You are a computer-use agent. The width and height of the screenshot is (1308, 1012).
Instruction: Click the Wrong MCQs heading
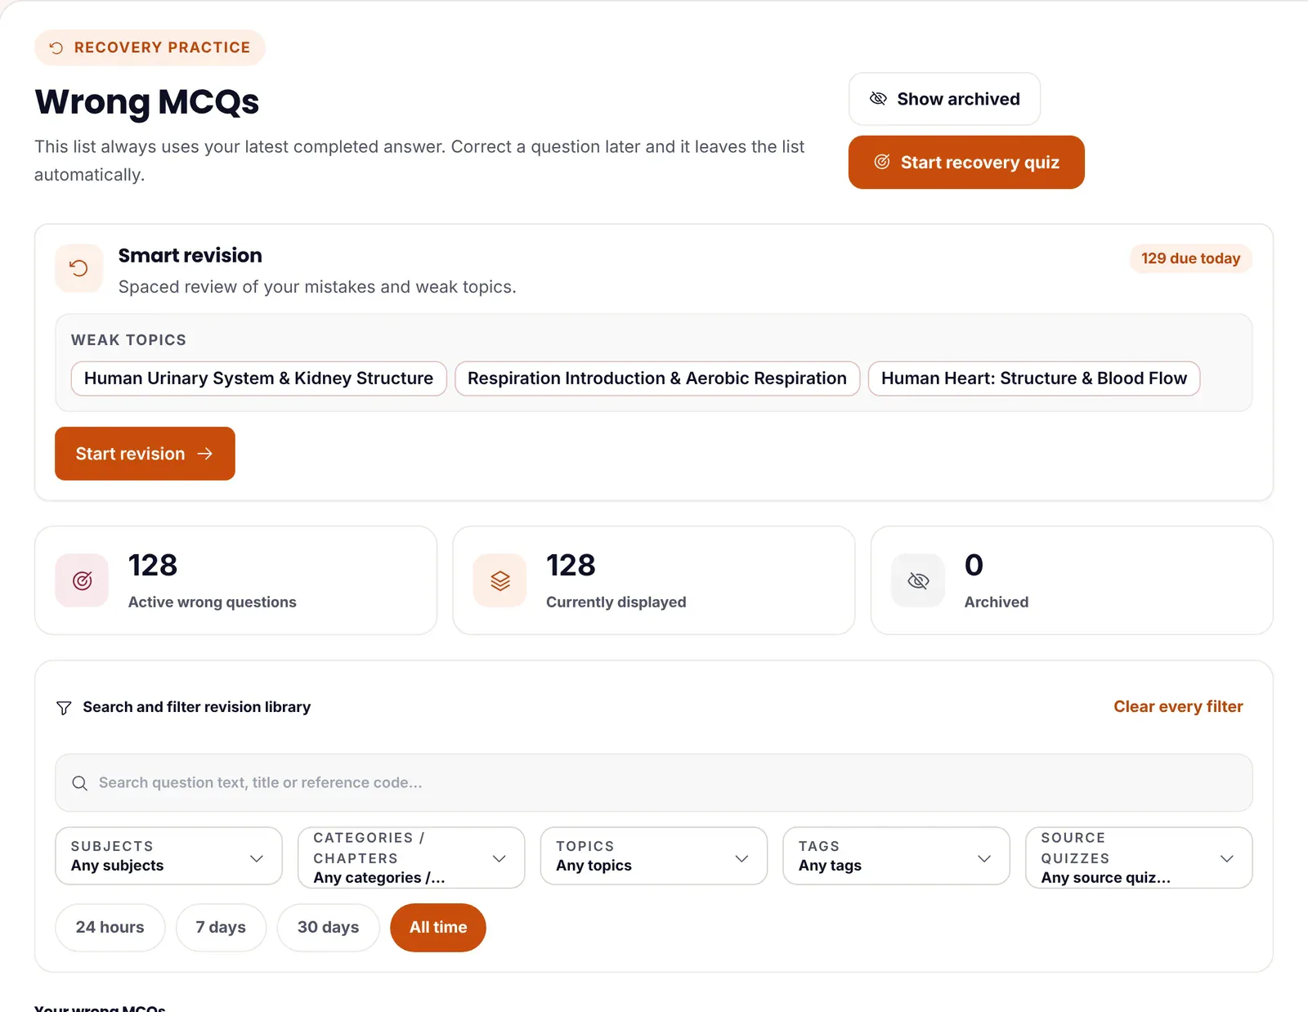pyautogui.click(x=147, y=102)
